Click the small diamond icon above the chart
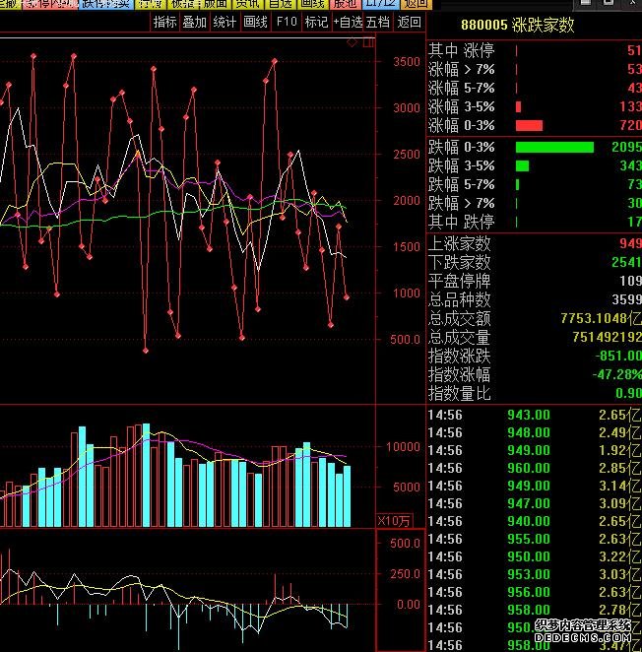642x652 pixels. (x=352, y=42)
